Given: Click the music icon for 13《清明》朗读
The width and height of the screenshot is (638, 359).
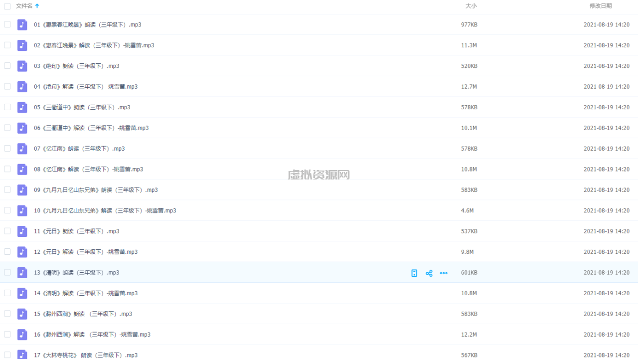Looking at the screenshot, I should click(22, 273).
